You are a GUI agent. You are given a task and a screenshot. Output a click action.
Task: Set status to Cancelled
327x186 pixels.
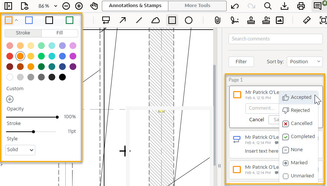298,123
